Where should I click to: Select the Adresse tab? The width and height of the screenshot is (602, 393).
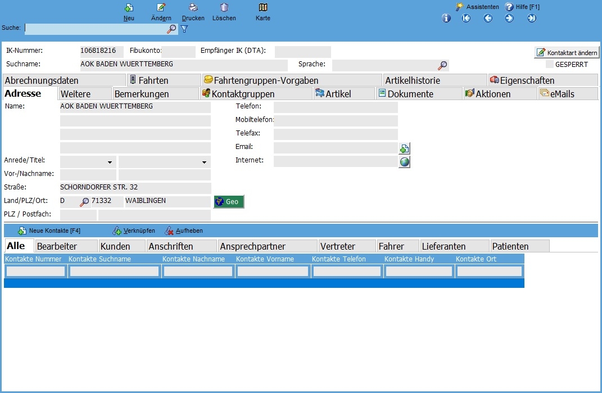point(30,93)
